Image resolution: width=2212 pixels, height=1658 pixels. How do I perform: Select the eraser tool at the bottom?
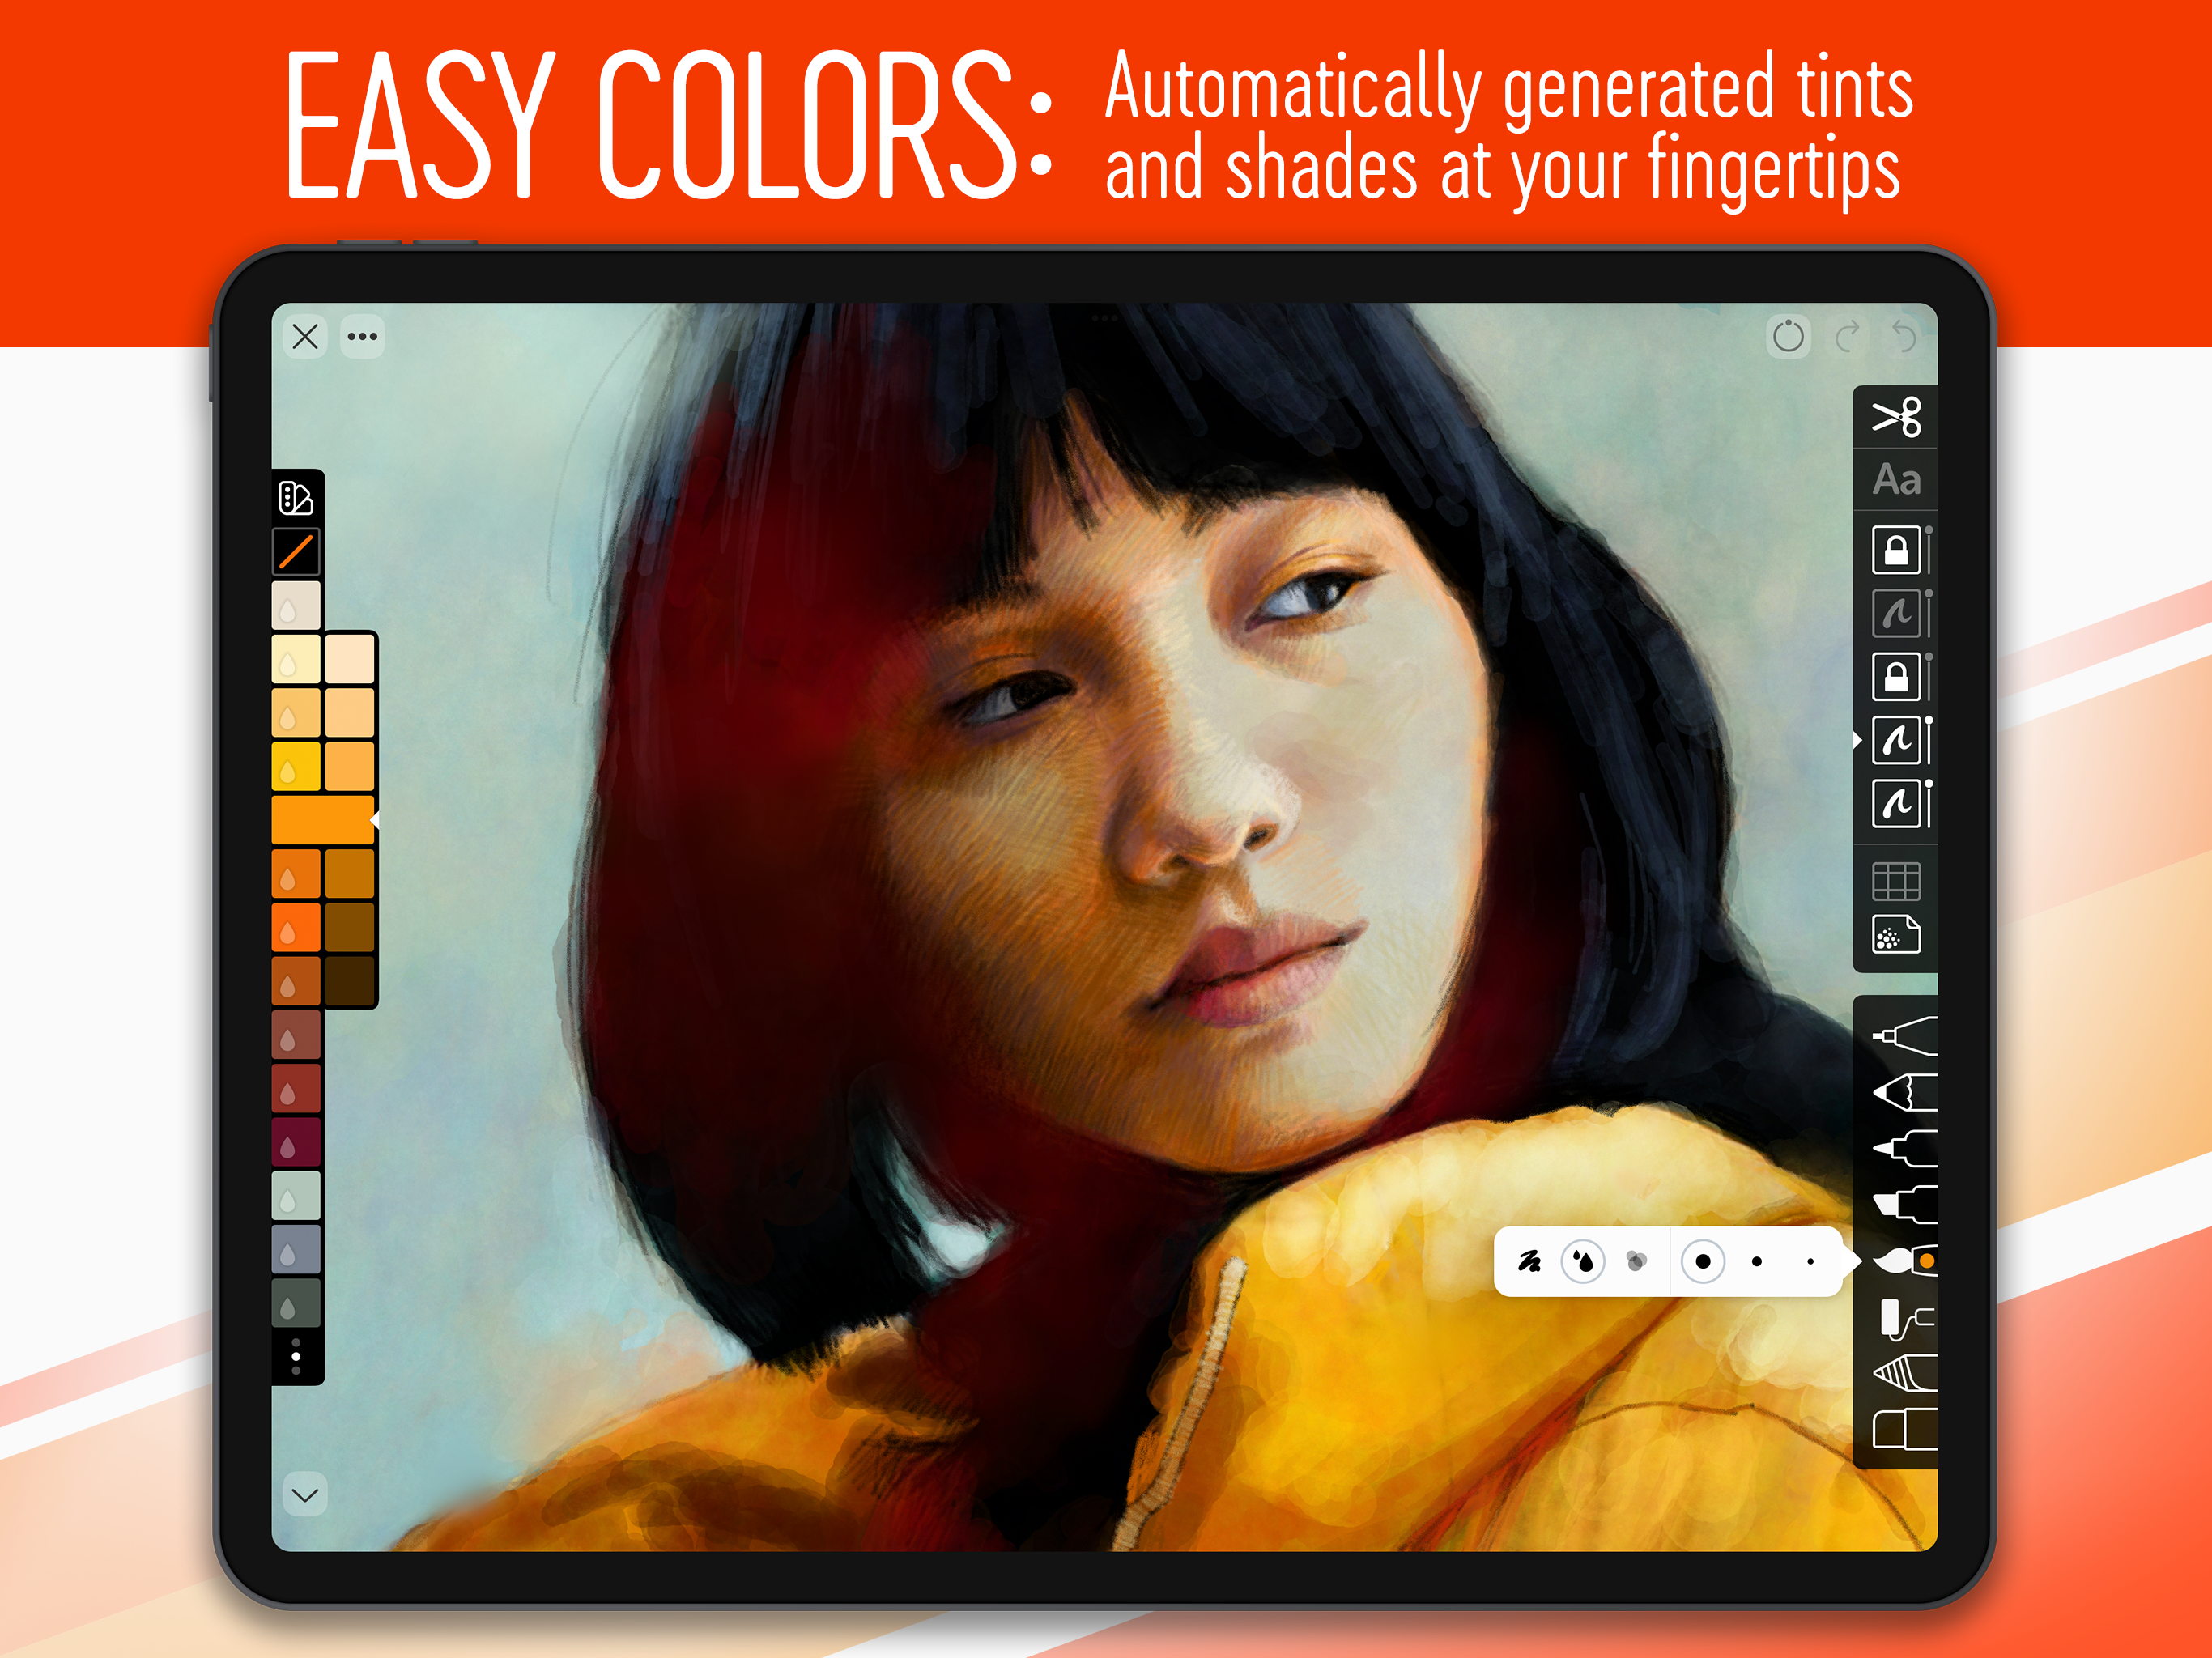pyautogui.click(x=1903, y=1428)
